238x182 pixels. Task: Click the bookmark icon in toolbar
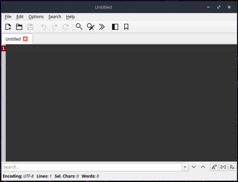coord(126,27)
